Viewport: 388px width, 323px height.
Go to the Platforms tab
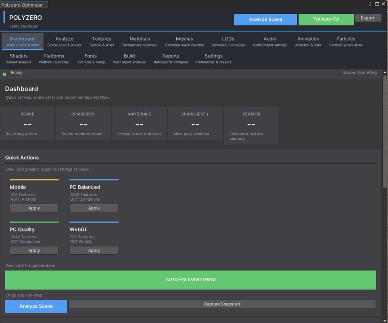pyautogui.click(x=54, y=59)
